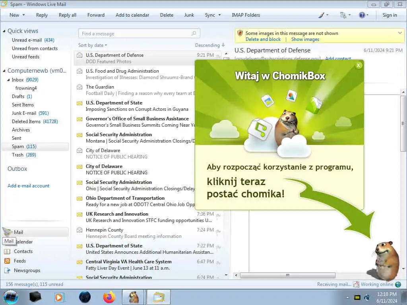Show hidden tray icons arrow
This screenshot has height=305, width=407.
point(347,297)
